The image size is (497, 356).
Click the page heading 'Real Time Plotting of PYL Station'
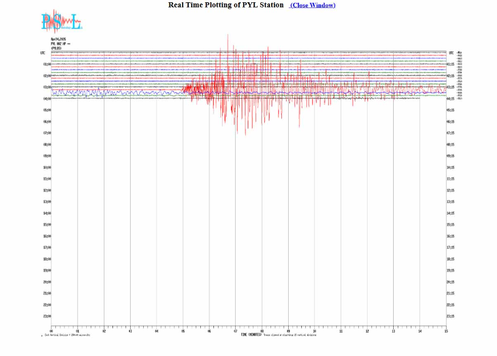coord(225,5)
